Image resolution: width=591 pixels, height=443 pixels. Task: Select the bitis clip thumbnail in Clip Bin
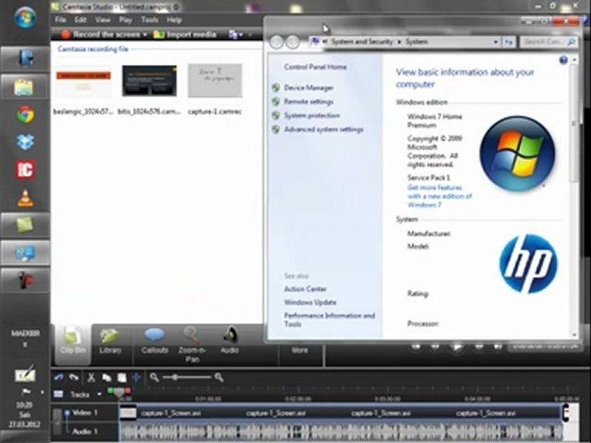coord(149,81)
